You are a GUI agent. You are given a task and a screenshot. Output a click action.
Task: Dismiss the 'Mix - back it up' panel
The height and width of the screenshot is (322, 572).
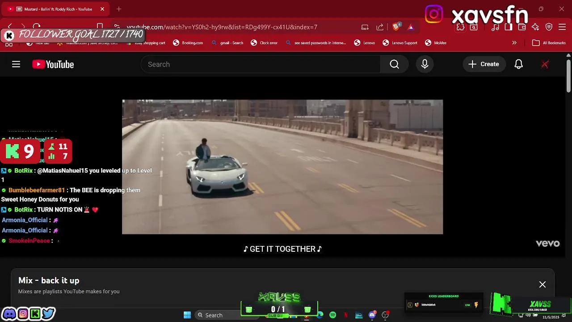click(542, 284)
